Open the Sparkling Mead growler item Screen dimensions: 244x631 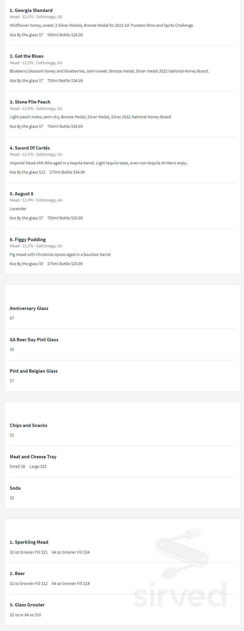coord(29,542)
